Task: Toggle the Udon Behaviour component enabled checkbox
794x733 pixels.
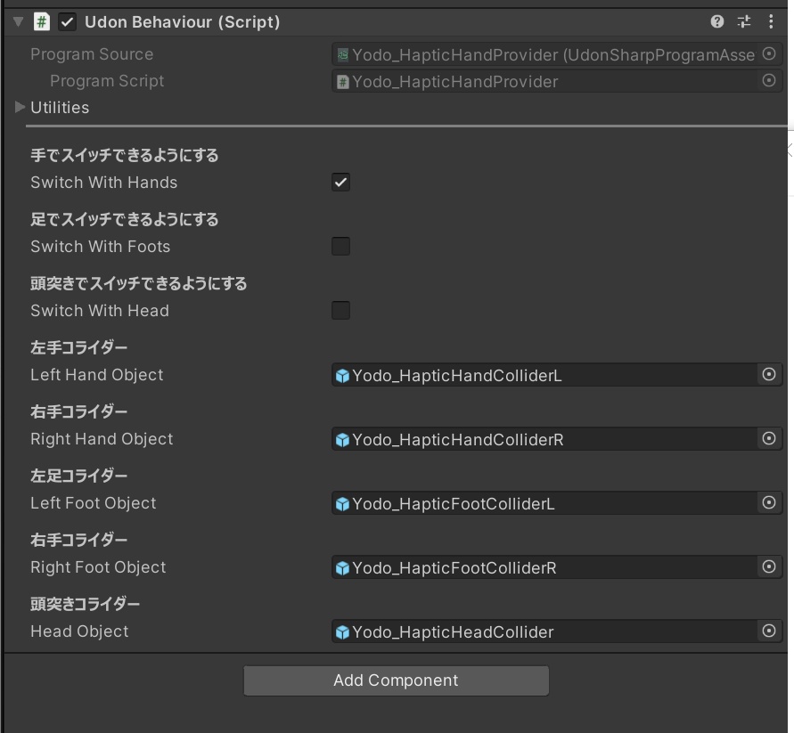Action: click(x=67, y=21)
